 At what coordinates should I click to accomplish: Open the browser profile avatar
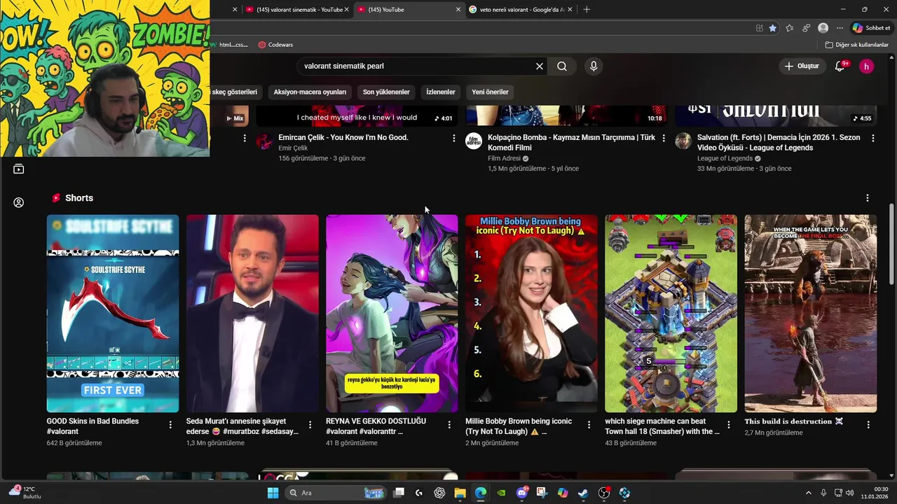[x=823, y=28]
